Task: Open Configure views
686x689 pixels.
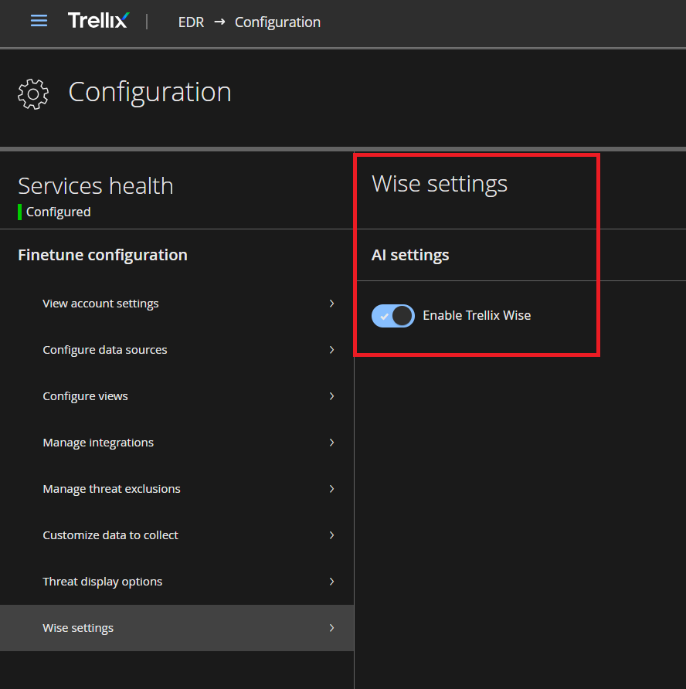Action: (x=177, y=396)
